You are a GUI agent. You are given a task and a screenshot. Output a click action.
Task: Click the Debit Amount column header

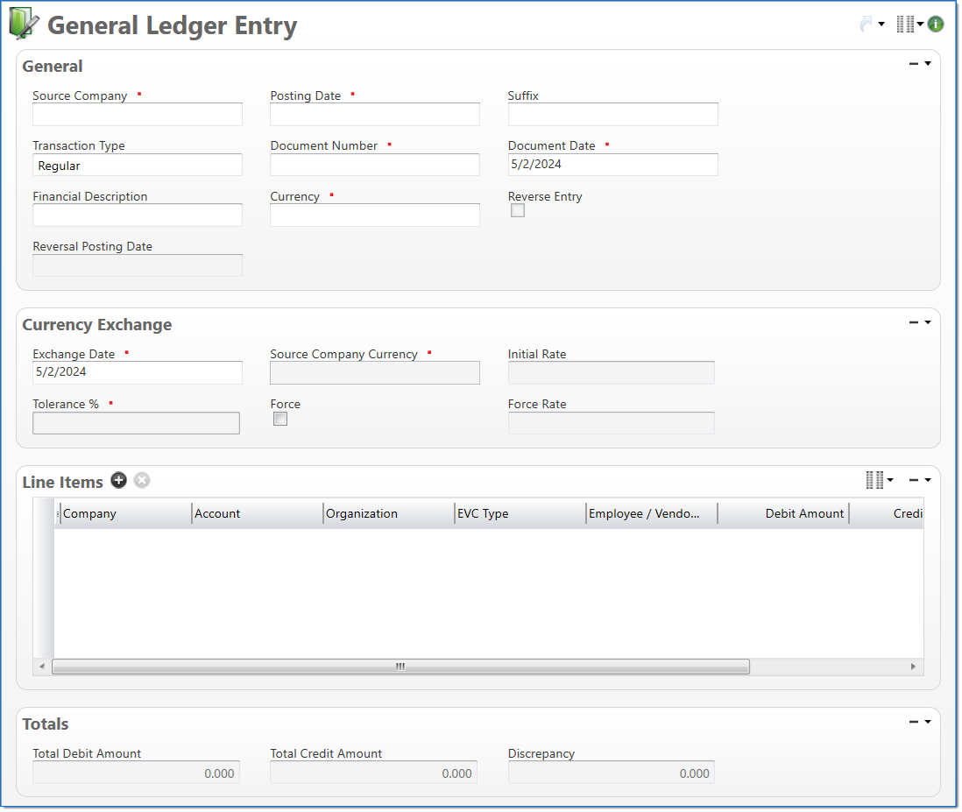783,514
